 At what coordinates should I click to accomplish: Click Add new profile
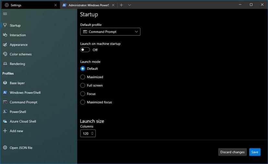(x=39, y=131)
